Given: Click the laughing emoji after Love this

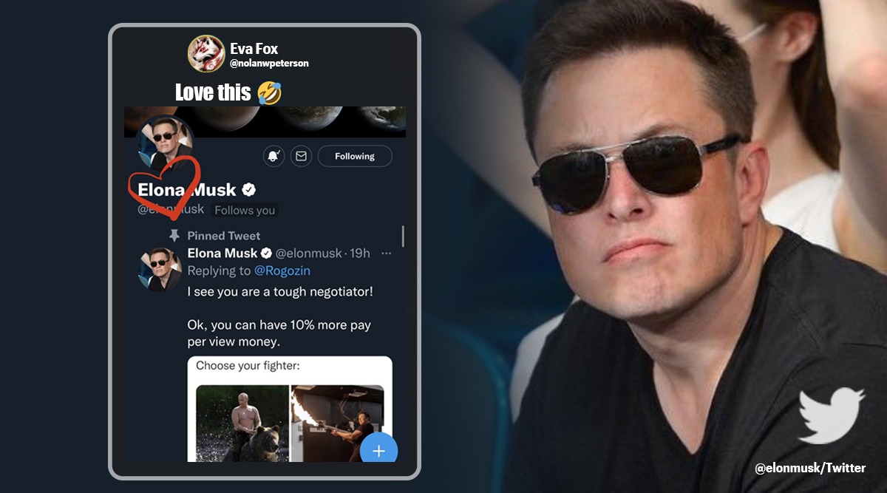Looking at the screenshot, I should coord(269,92).
